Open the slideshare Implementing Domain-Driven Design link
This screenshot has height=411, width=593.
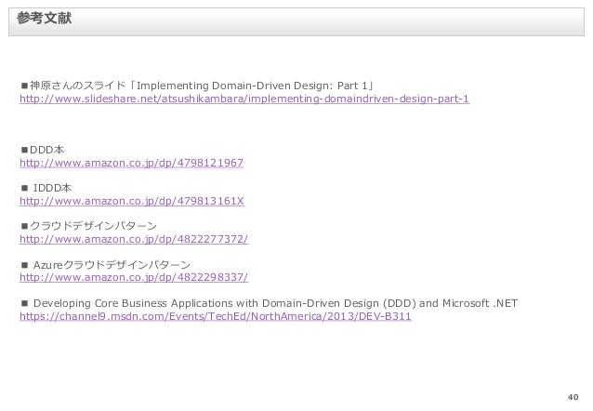244,99
